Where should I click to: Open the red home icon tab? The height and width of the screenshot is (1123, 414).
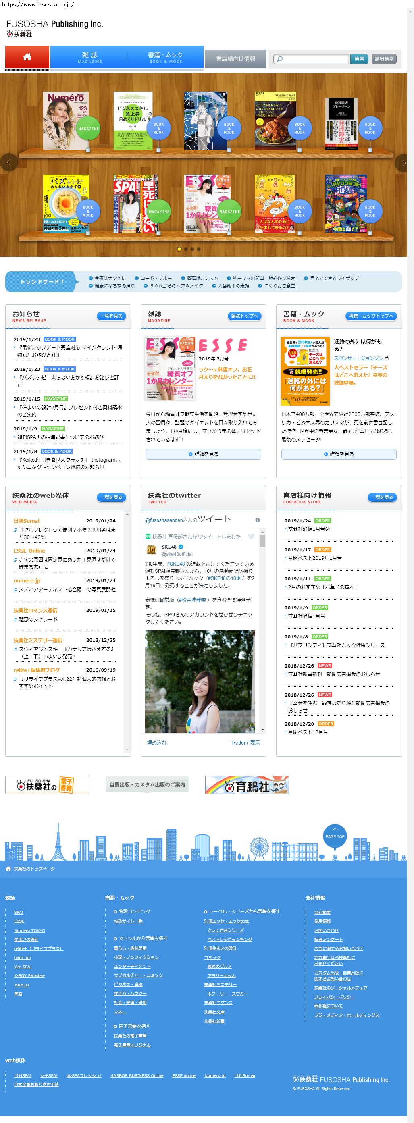coord(27,57)
